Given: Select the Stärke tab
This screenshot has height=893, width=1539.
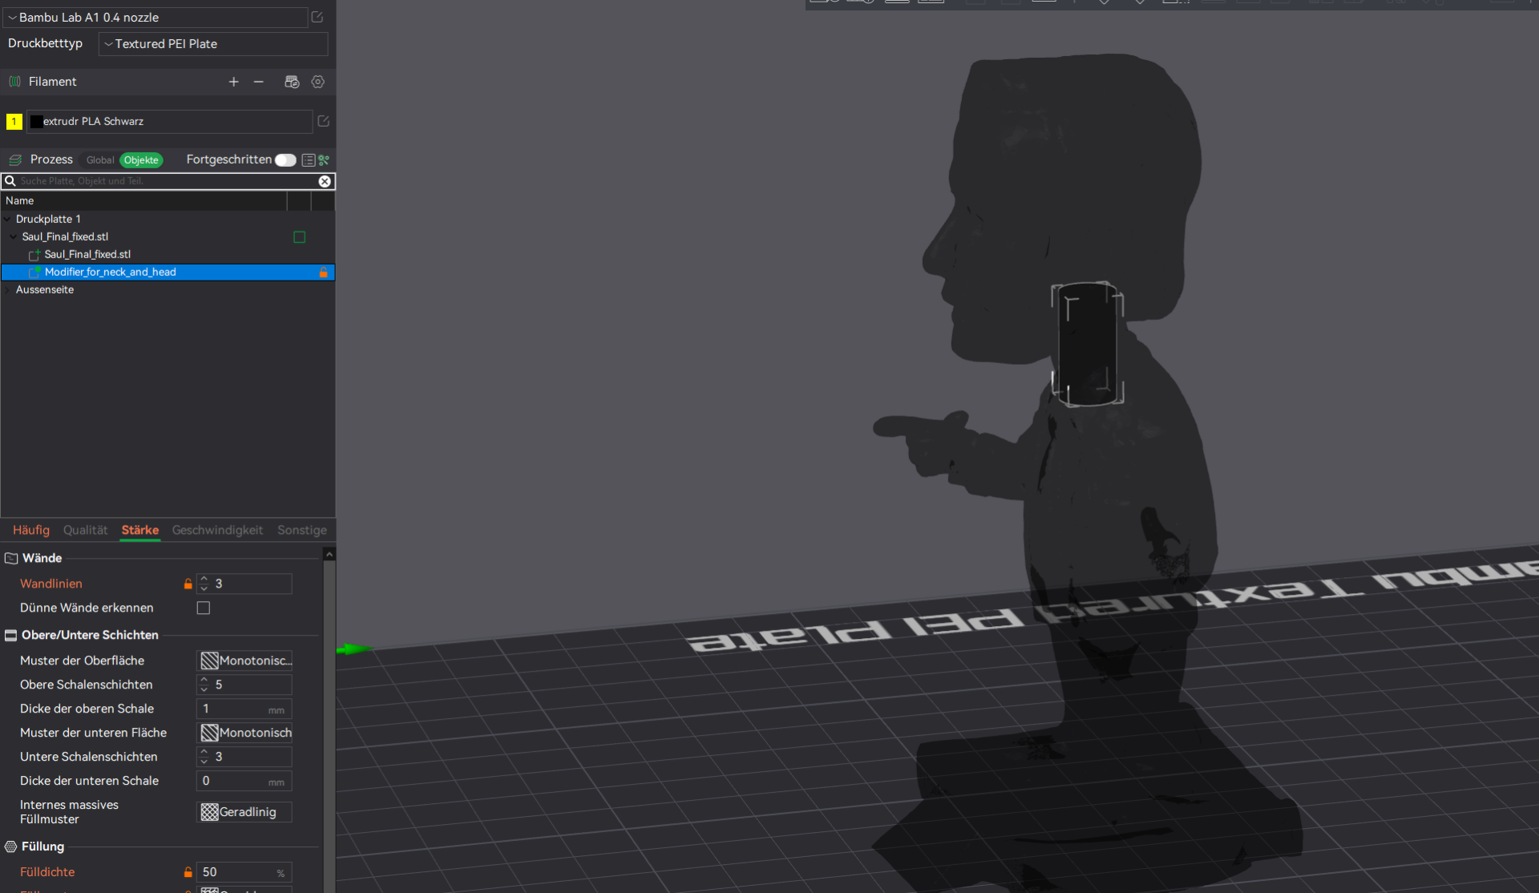Looking at the screenshot, I should coord(140,530).
